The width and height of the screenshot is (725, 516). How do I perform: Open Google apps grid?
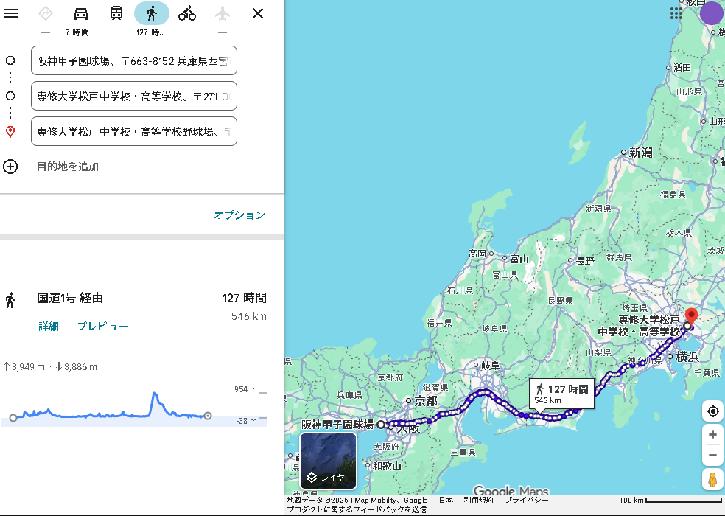pyautogui.click(x=676, y=13)
